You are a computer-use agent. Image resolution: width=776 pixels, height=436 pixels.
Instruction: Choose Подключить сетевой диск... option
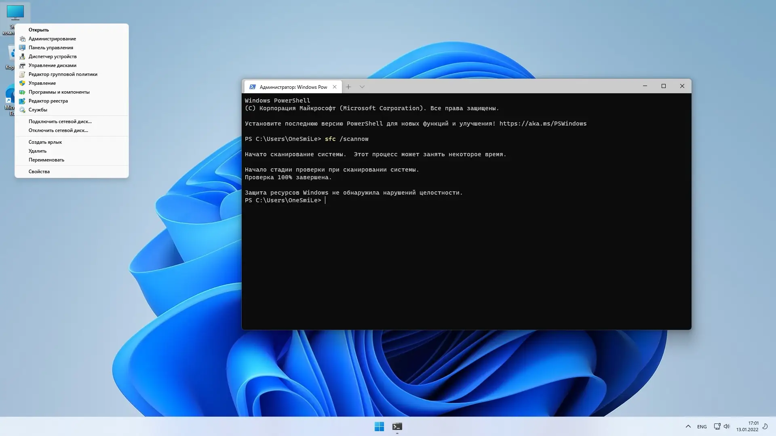[x=60, y=122]
